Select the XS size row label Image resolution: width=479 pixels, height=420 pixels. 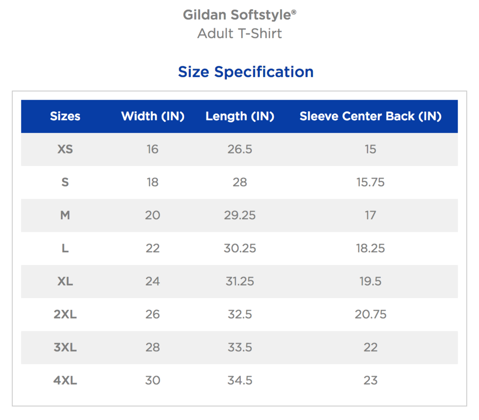[65, 149]
